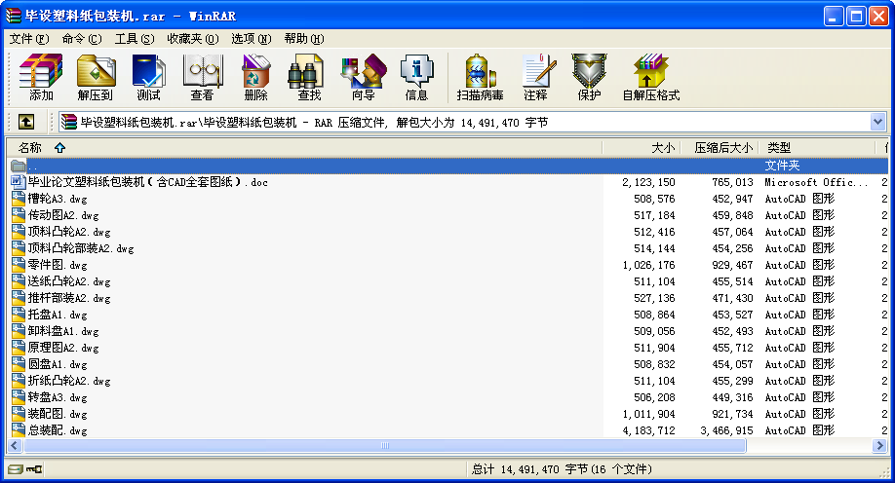Go up one folder level button
895x483 pixels.
point(26,122)
